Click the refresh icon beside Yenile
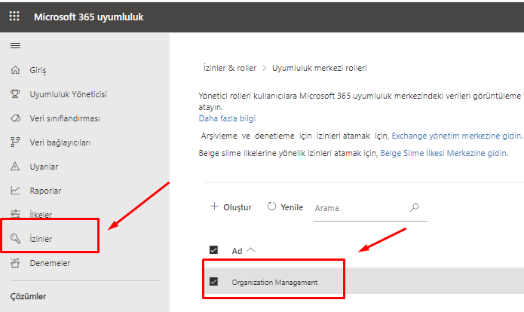The width and height of the screenshot is (524, 312). coord(271,206)
